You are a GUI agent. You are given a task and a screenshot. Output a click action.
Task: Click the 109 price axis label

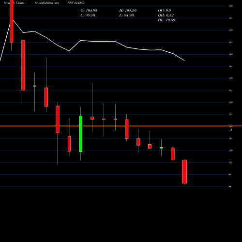[x=231, y=151]
